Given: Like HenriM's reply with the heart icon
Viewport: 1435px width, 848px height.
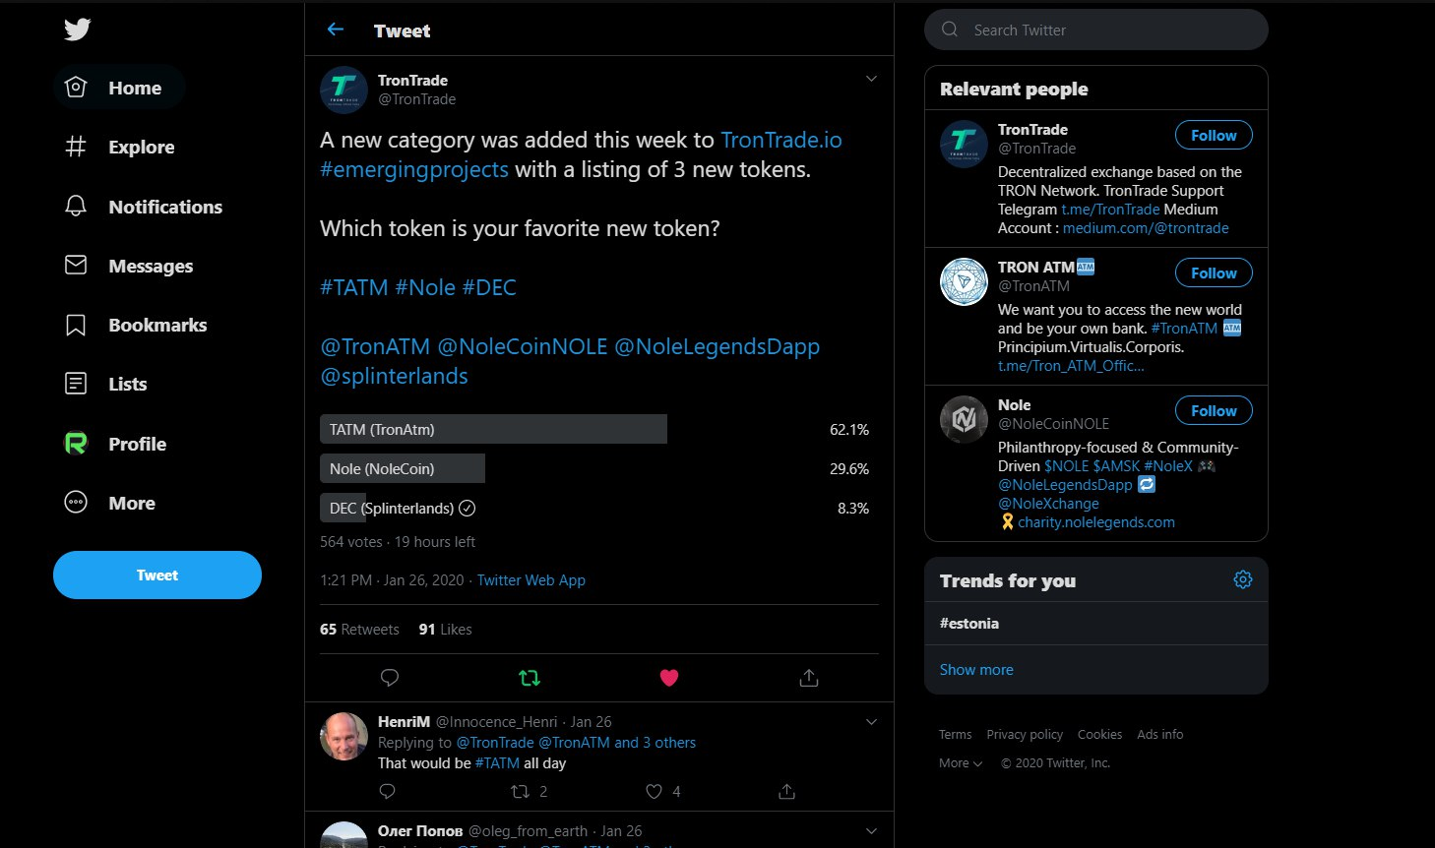Looking at the screenshot, I should (x=654, y=791).
